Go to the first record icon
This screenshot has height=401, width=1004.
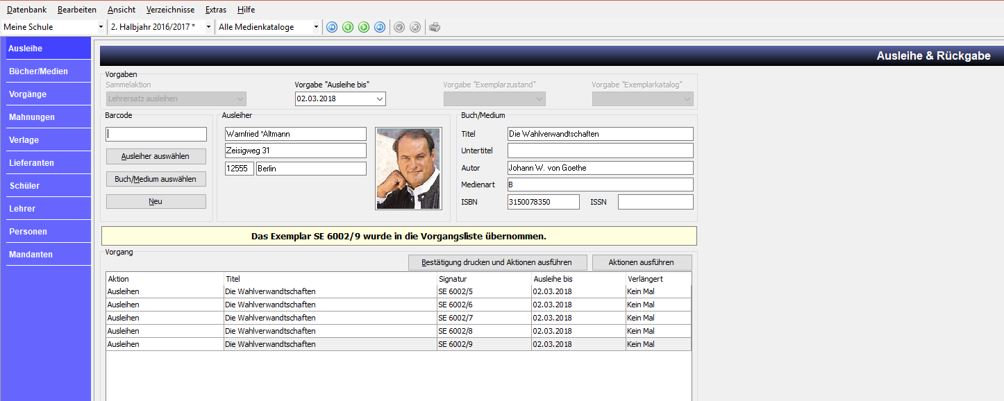point(332,27)
